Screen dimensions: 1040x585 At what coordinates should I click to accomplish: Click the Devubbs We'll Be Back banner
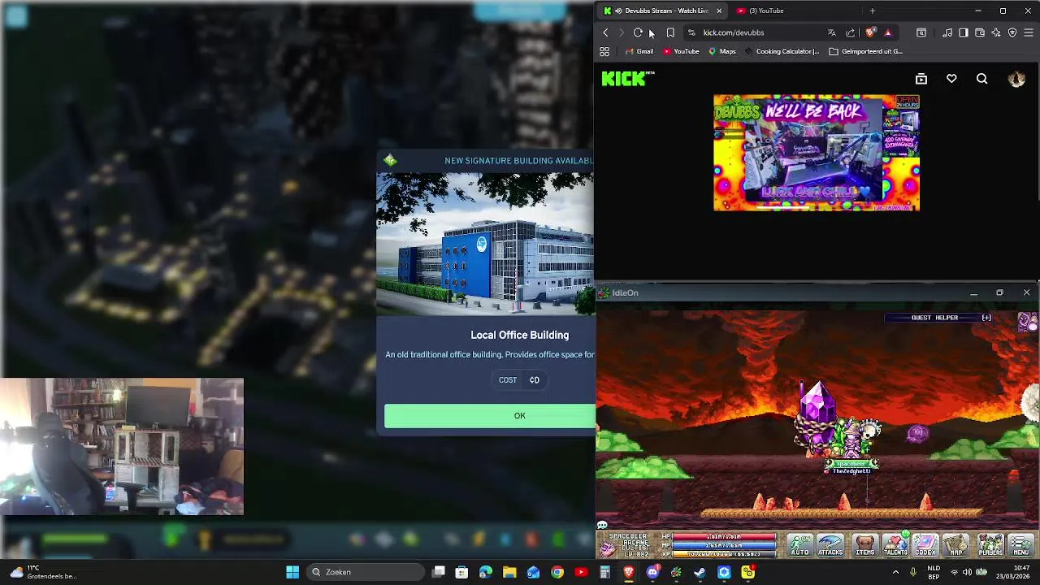pyautogui.click(x=817, y=153)
